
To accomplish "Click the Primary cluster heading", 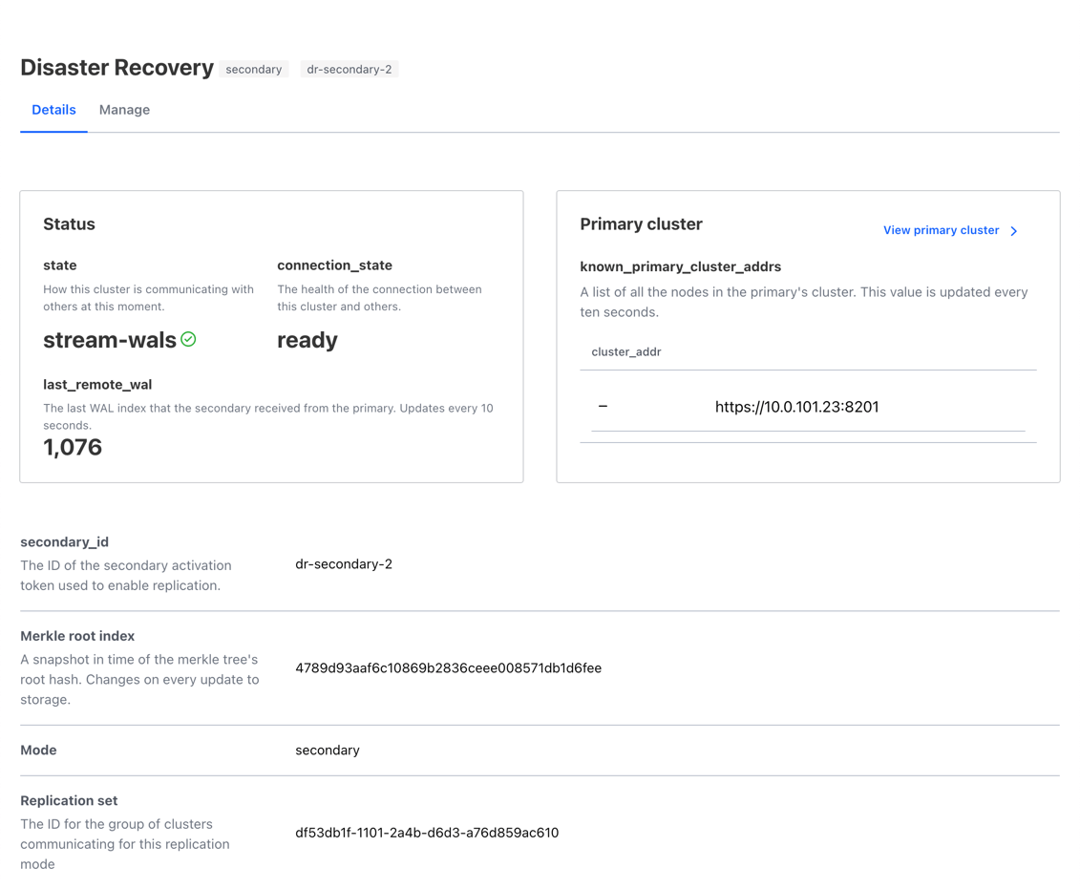I will [641, 223].
